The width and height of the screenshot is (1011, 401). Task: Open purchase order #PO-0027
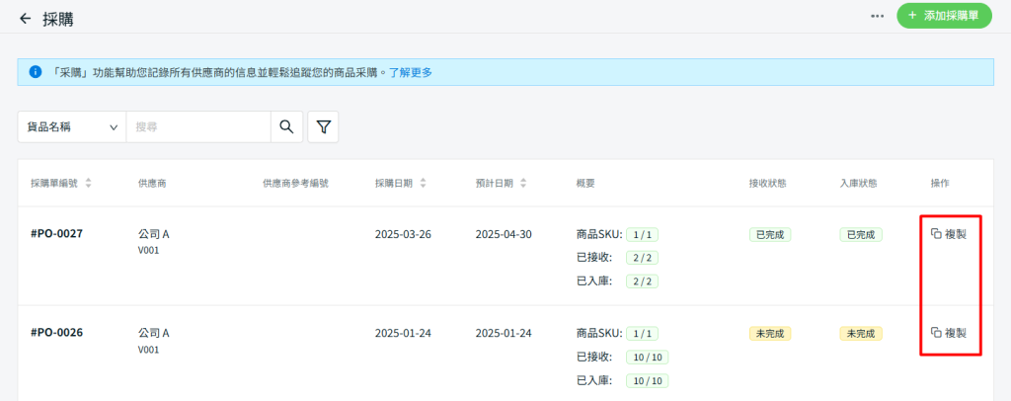click(56, 234)
